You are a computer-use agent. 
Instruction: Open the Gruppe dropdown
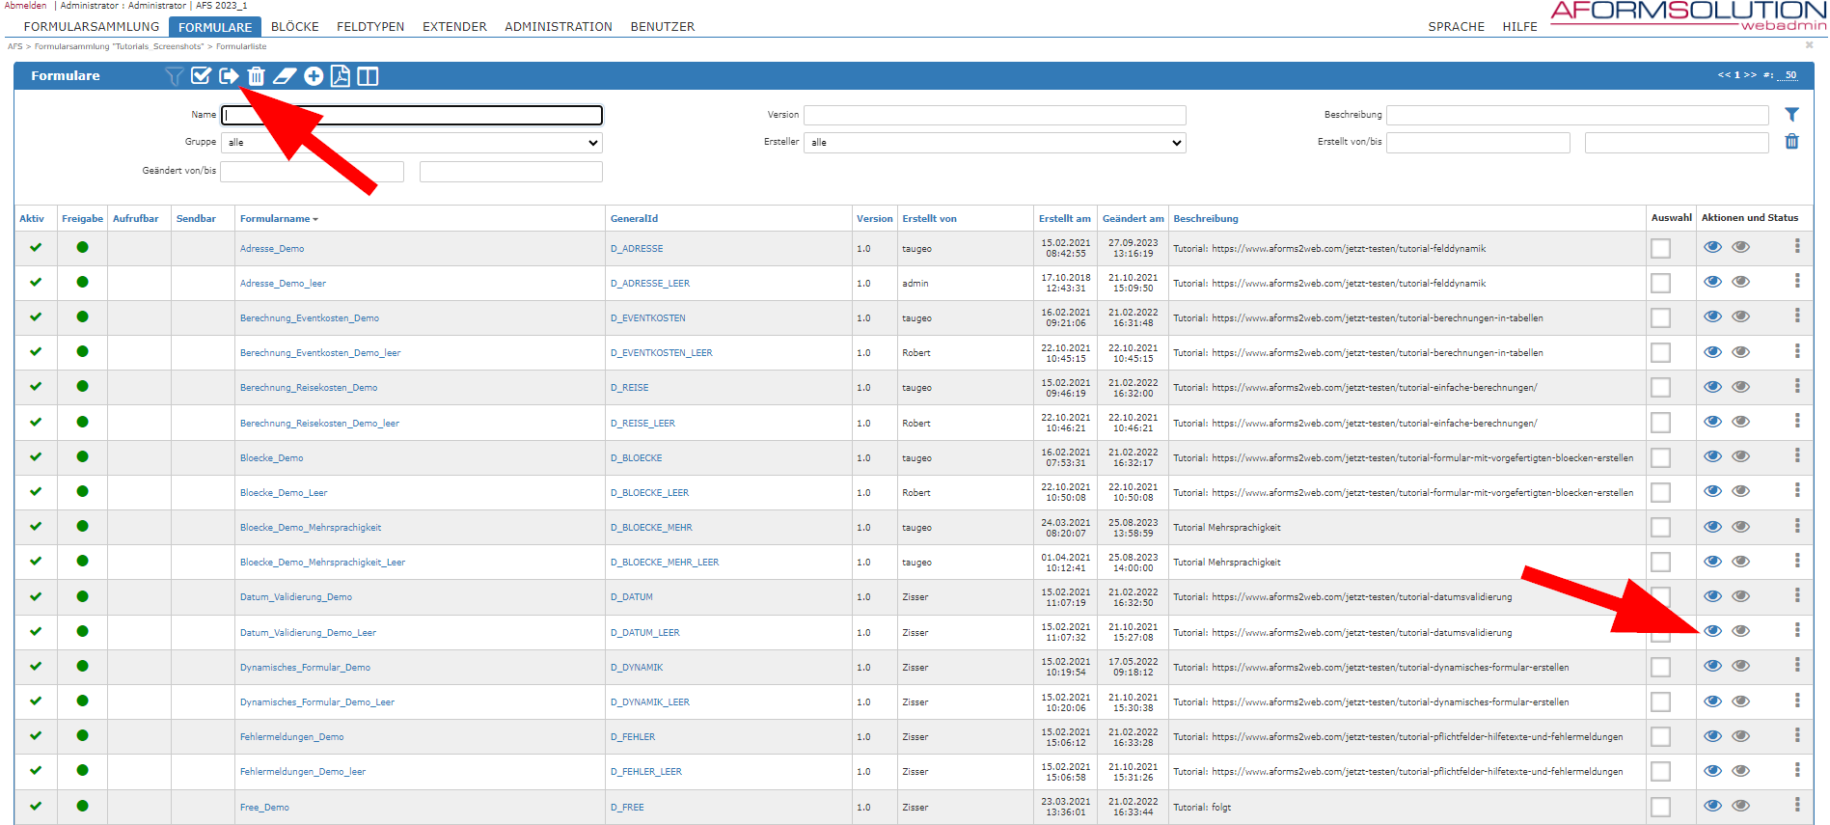(x=412, y=142)
